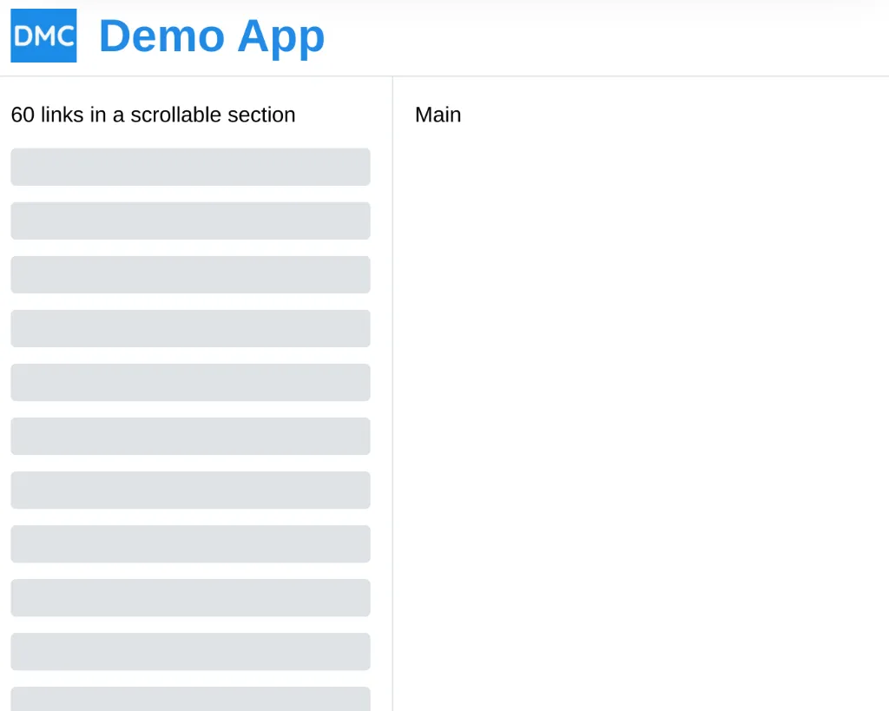Click the vertical divider beside the sidebar
Screen dimensions: 889x711
pos(392,391)
